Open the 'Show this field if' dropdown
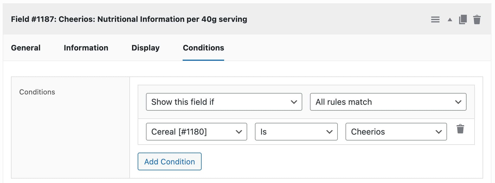 [224, 102]
